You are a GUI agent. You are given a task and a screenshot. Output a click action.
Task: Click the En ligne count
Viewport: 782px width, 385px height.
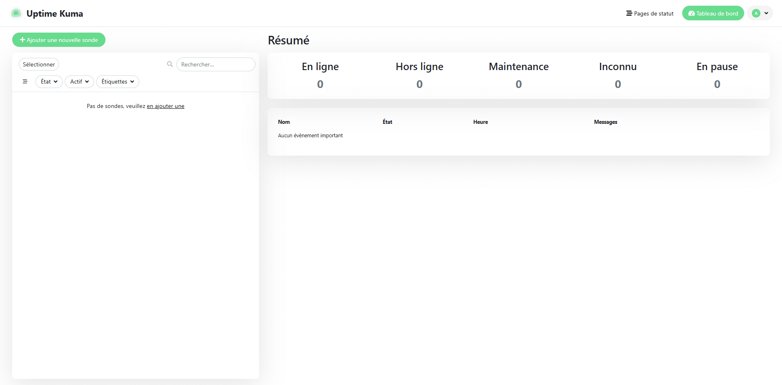[320, 84]
